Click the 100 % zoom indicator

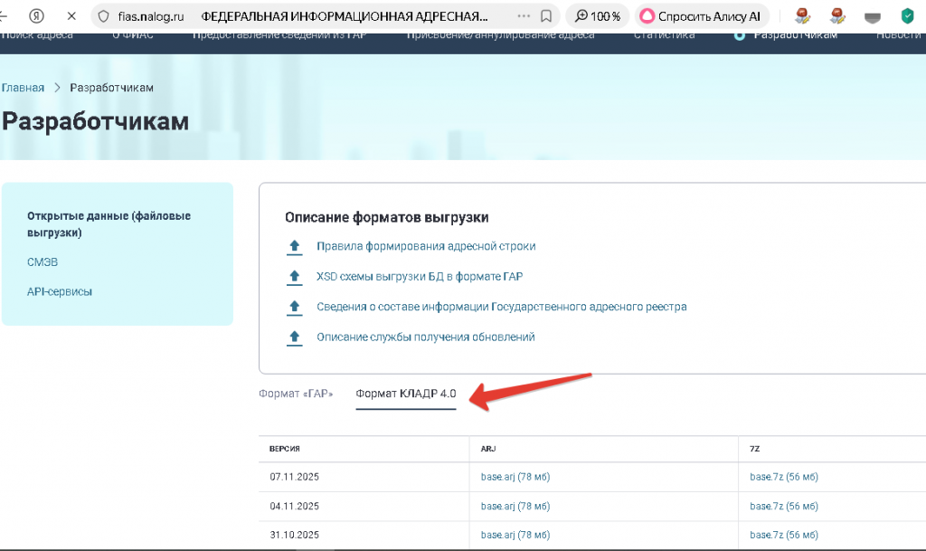pos(597,16)
